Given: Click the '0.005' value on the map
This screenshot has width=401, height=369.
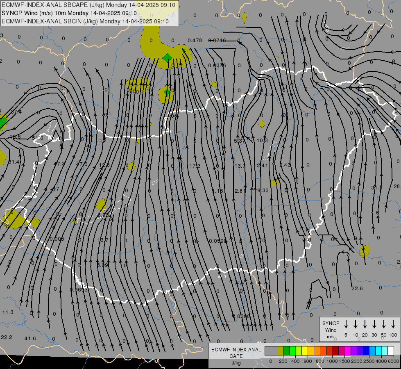Looking at the screenshot, I should pos(57,239).
